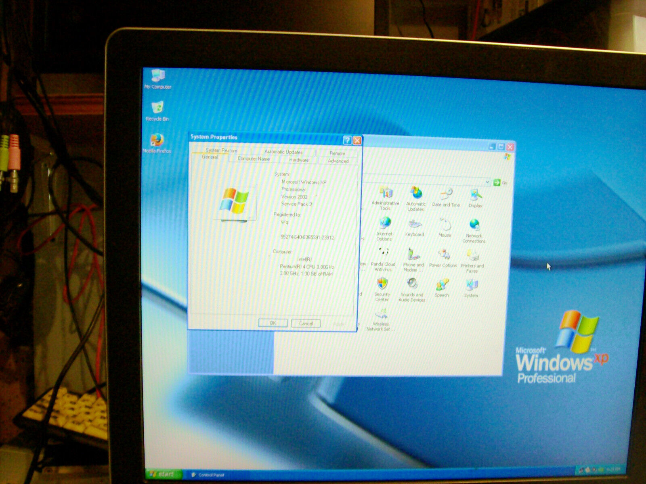Switch to the Hardware tab
The height and width of the screenshot is (484, 646).
point(299,160)
